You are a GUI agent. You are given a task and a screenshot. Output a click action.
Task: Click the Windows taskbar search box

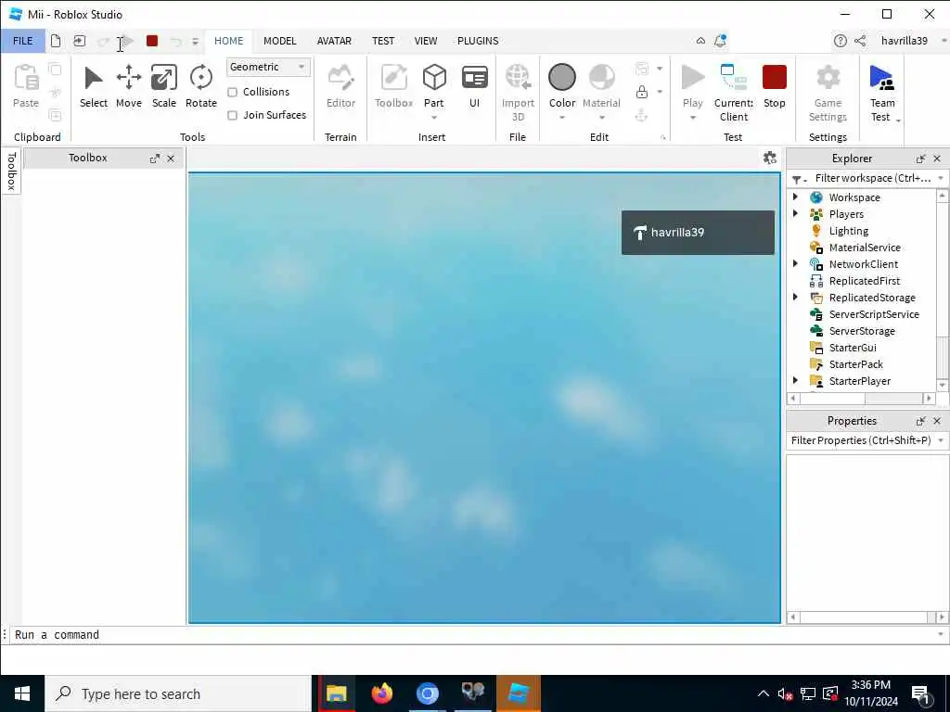click(x=179, y=693)
